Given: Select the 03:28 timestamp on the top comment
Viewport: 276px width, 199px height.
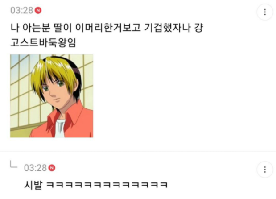Looking at the screenshot, I should click(22, 10).
